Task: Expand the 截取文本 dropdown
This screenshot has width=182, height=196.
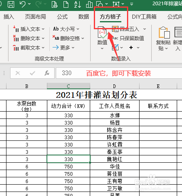Action: [43, 47]
